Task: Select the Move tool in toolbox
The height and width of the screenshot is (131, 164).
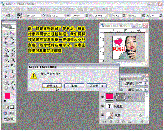Action: tap(12, 33)
